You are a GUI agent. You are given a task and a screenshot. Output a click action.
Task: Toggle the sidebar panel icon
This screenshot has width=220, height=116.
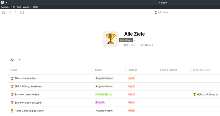(x=22, y=12)
